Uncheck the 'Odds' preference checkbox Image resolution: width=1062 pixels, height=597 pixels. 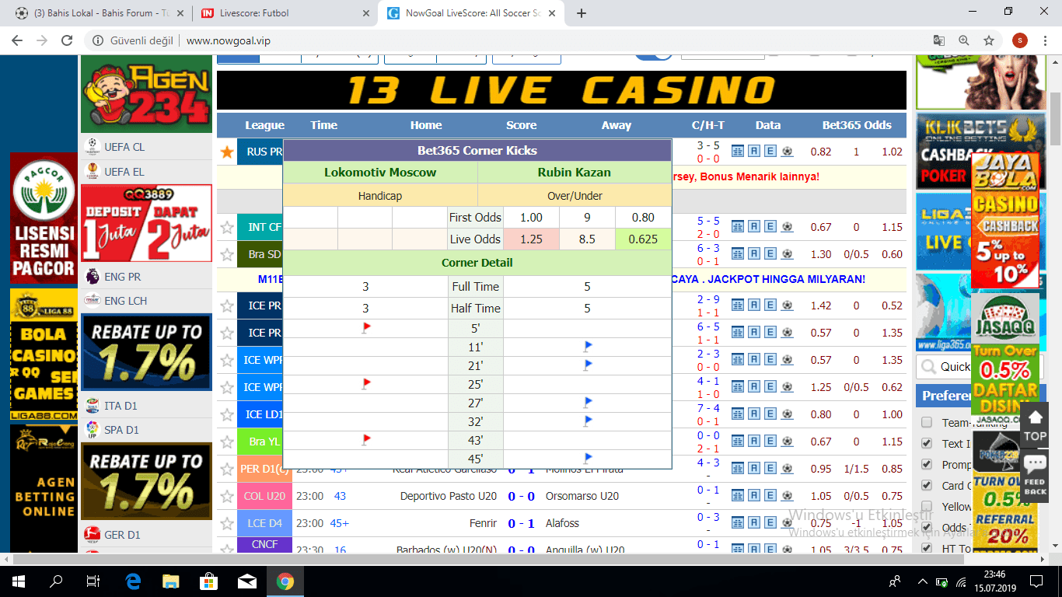coord(927,527)
